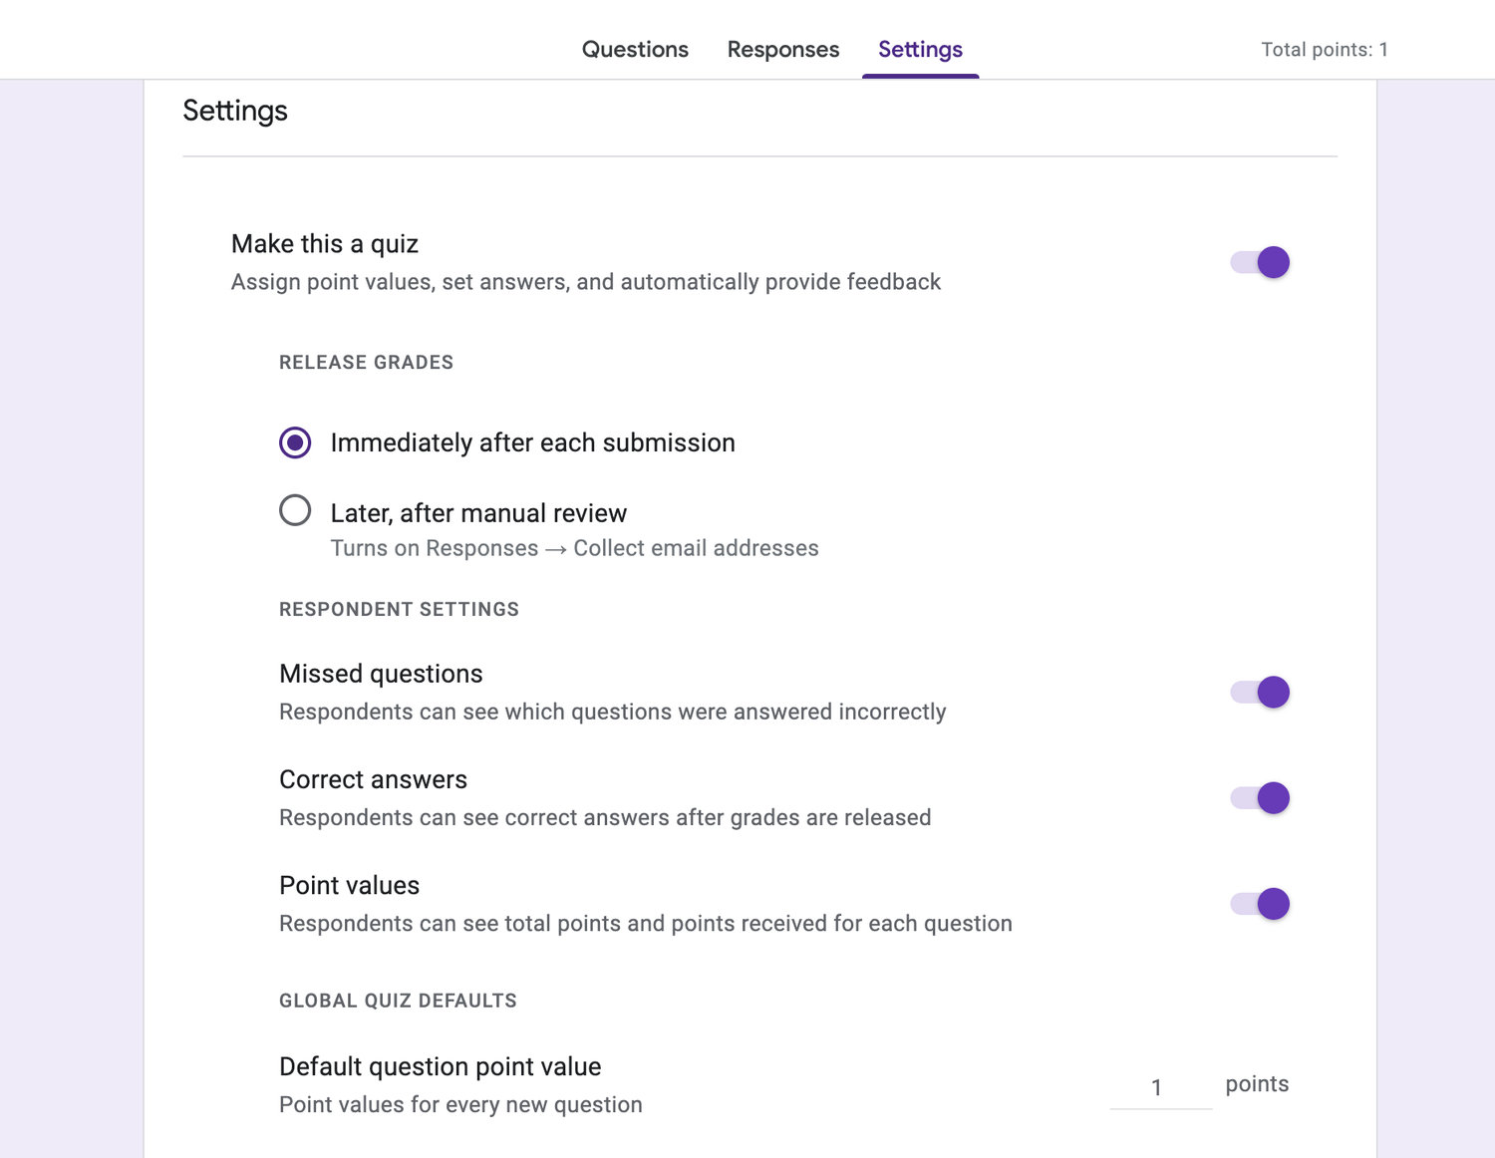Image resolution: width=1495 pixels, height=1158 pixels.
Task: Click 'Point values for every new question' text
Action: click(x=460, y=1104)
